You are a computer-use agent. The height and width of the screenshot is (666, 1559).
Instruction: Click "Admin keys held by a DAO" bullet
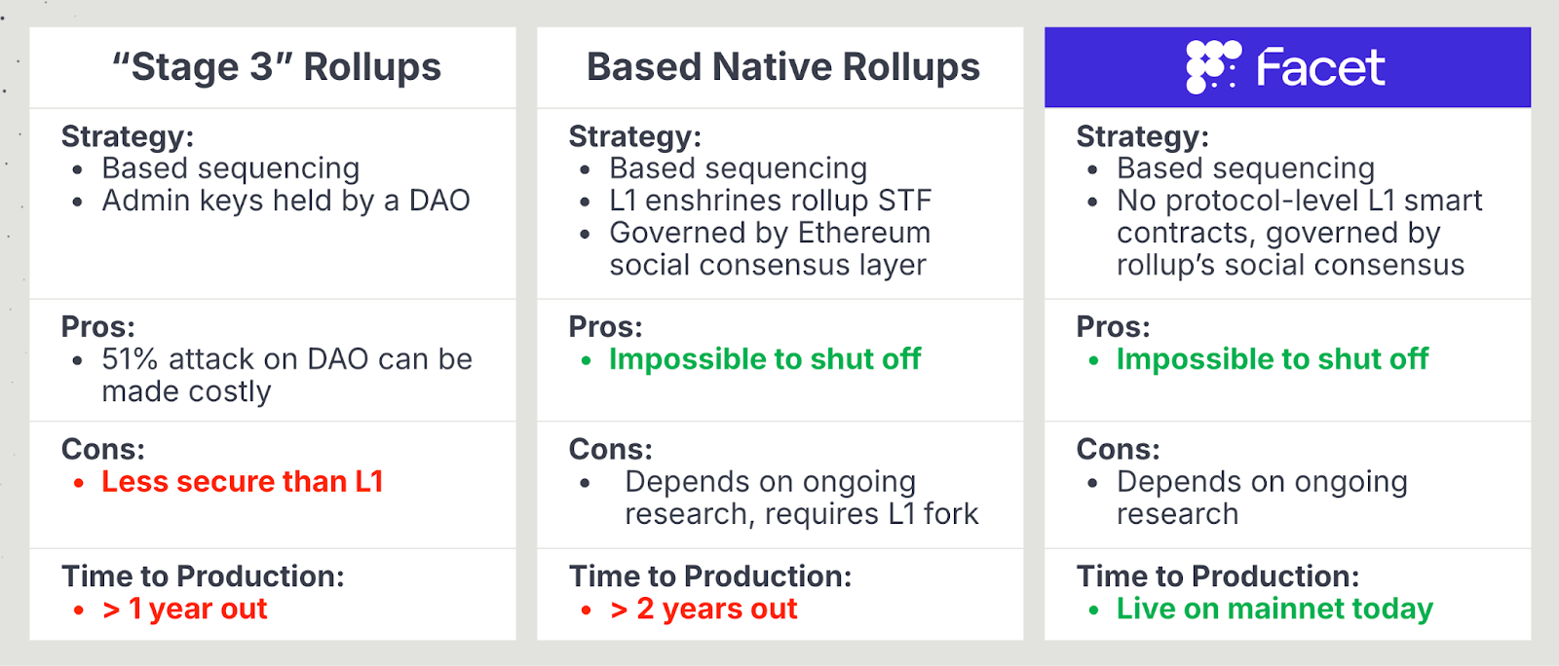point(286,201)
